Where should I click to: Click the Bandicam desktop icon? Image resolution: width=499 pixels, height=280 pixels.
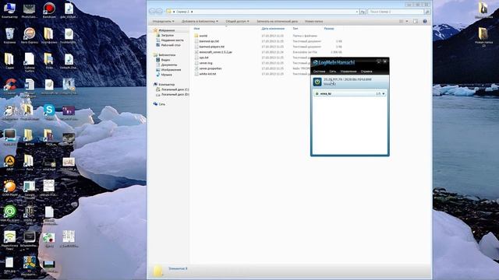click(x=49, y=10)
